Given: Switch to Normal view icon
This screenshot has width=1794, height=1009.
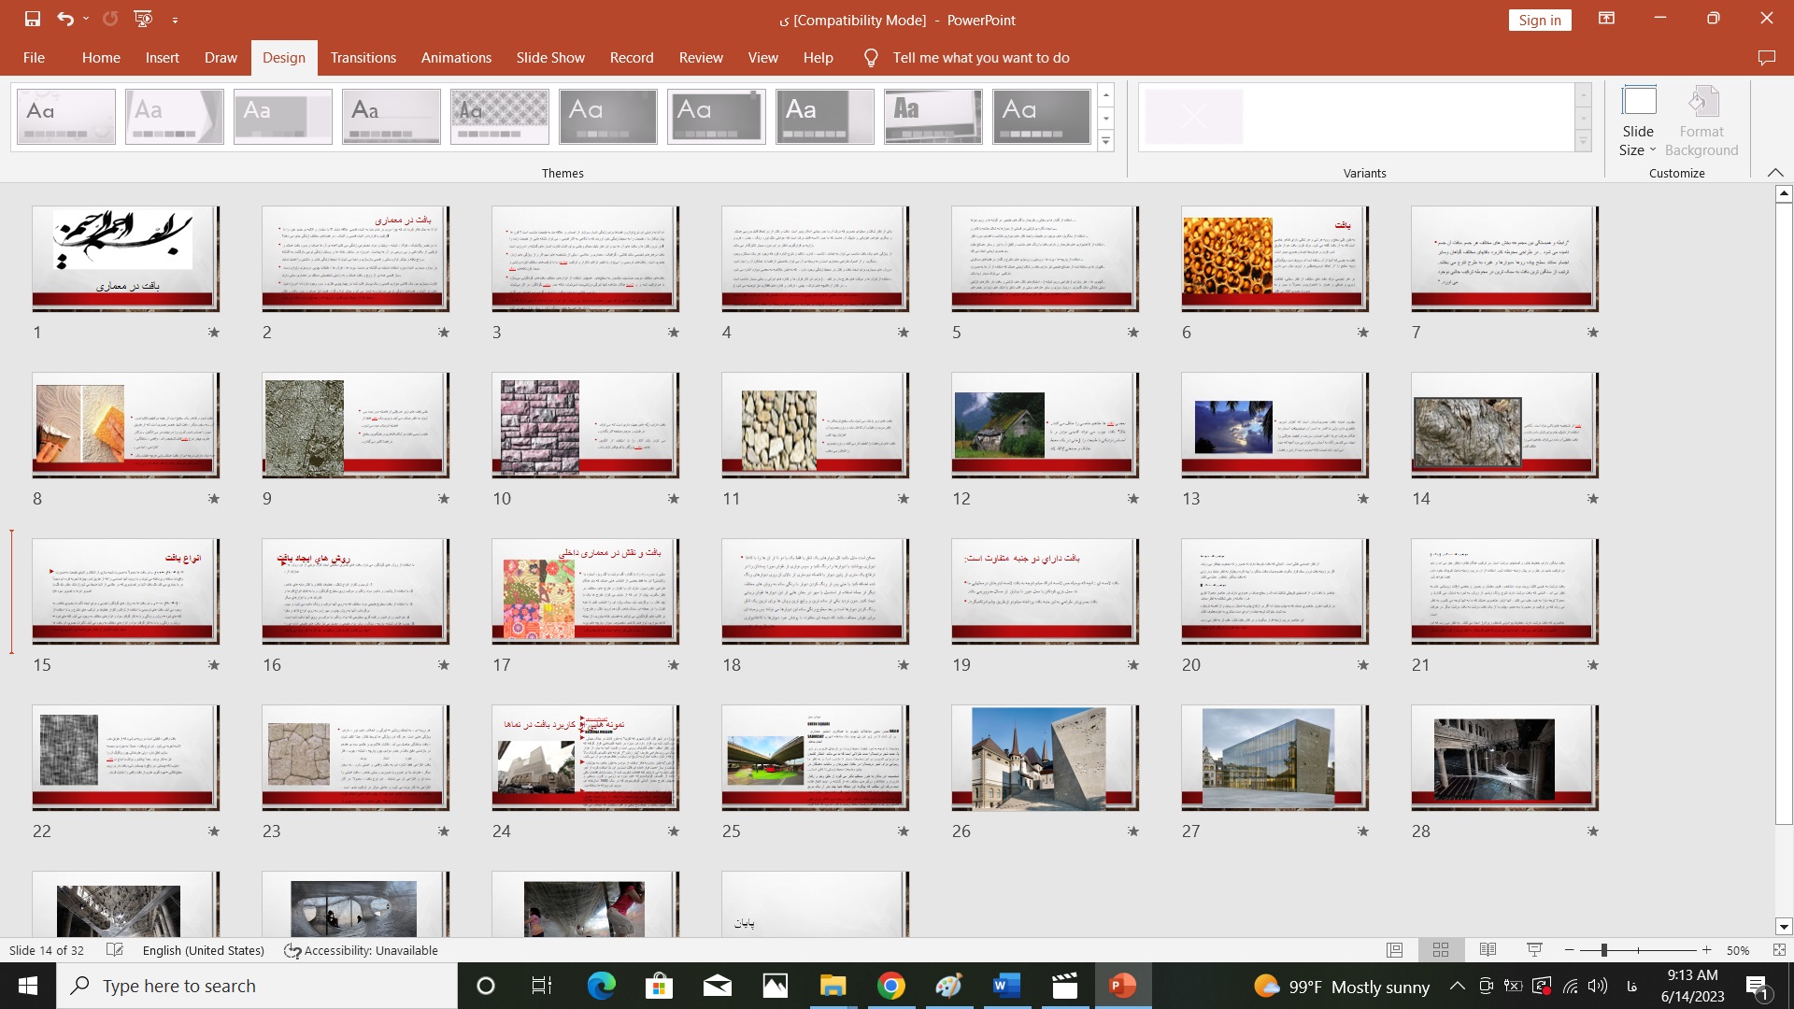Looking at the screenshot, I should pos(1394,950).
